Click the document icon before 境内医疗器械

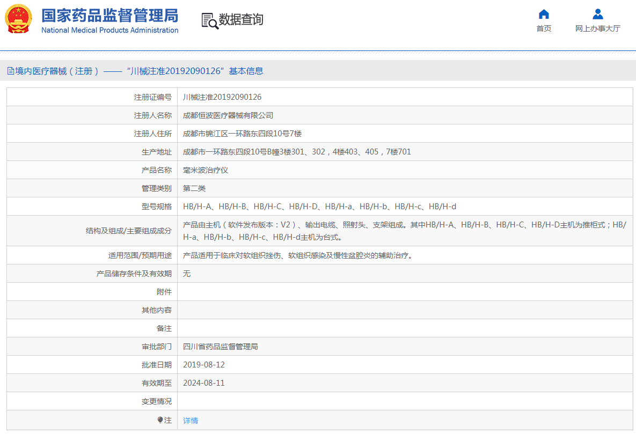(x=11, y=71)
